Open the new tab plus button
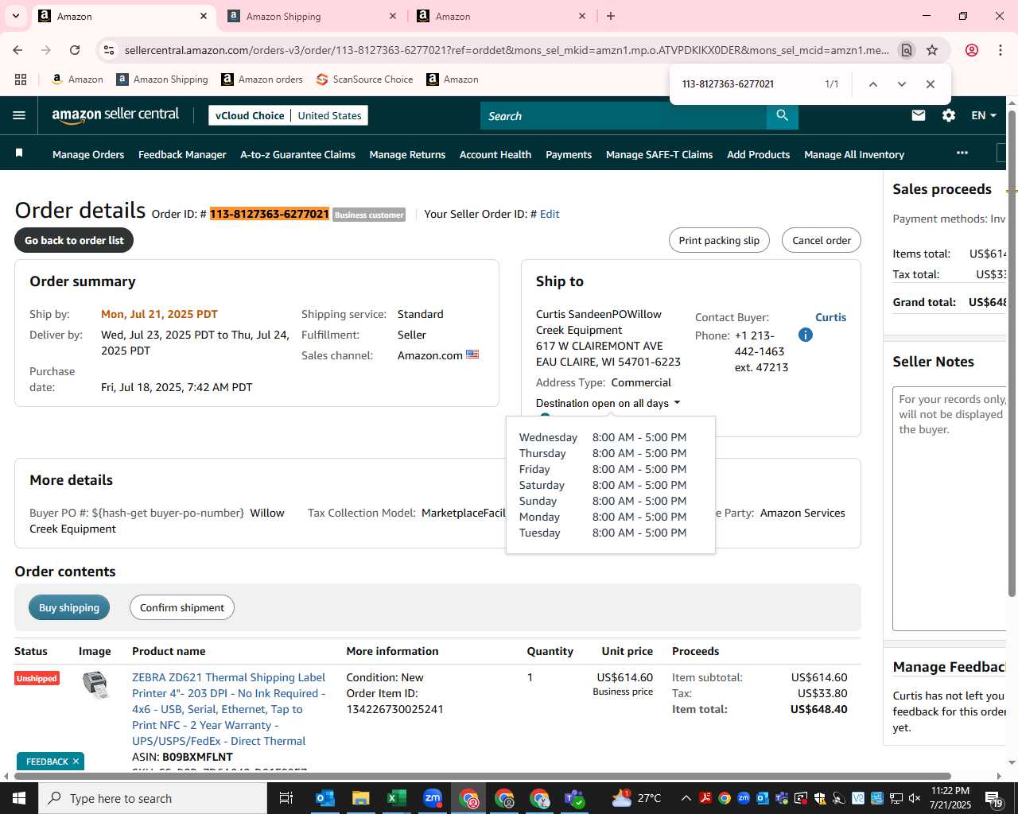 [x=611, y=16]
